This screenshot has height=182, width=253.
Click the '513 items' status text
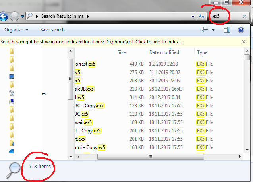click(x=40, y=167)
